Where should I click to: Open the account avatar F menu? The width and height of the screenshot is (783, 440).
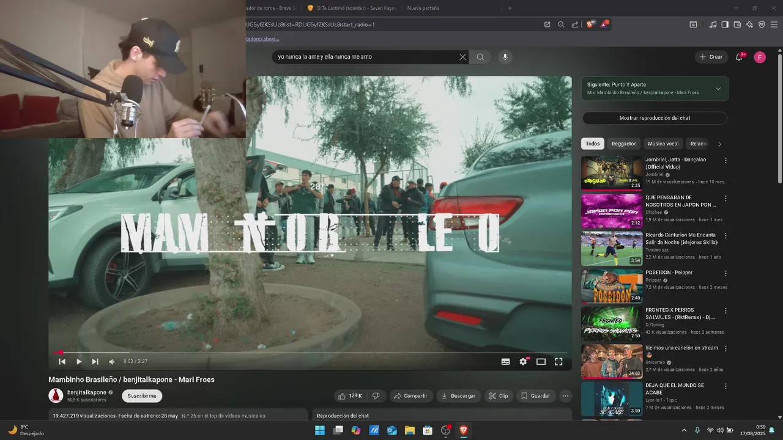[x=760, y=57]
